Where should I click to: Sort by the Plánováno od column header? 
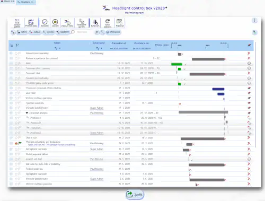tap(119, 43)
